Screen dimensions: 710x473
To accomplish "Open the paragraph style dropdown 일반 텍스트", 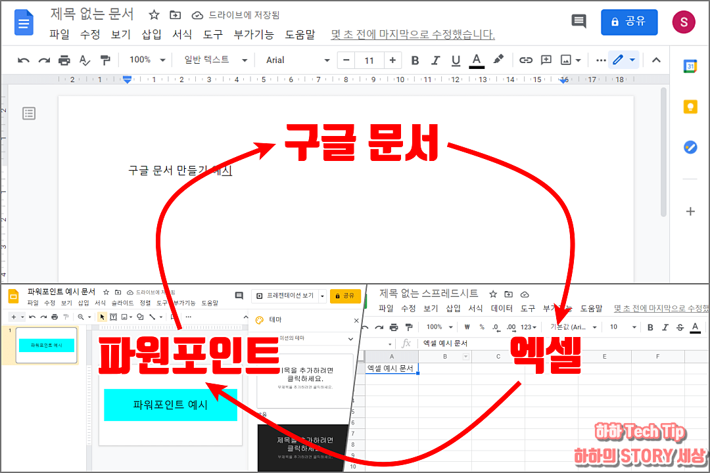I will (x=216, y=60).
